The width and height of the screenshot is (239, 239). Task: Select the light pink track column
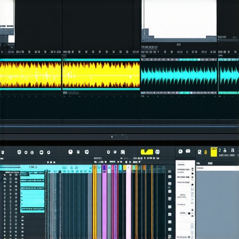pyautogui.click(x=128, y=202)
